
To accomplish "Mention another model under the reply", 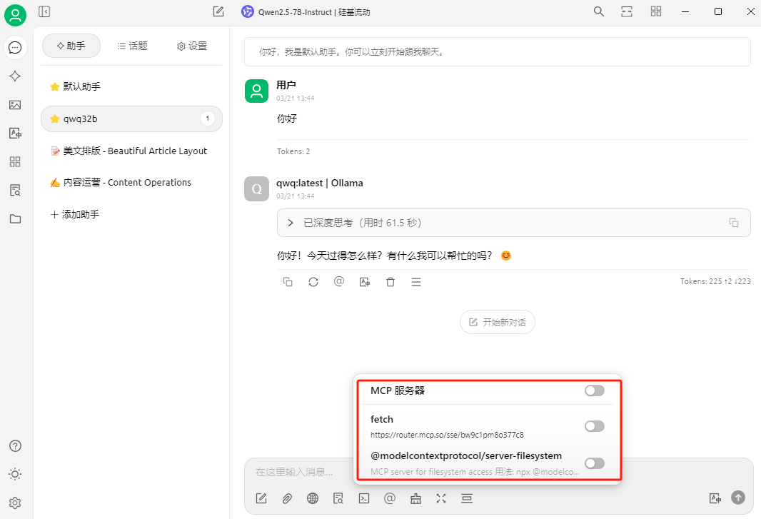I will click(x=339, y=281).
